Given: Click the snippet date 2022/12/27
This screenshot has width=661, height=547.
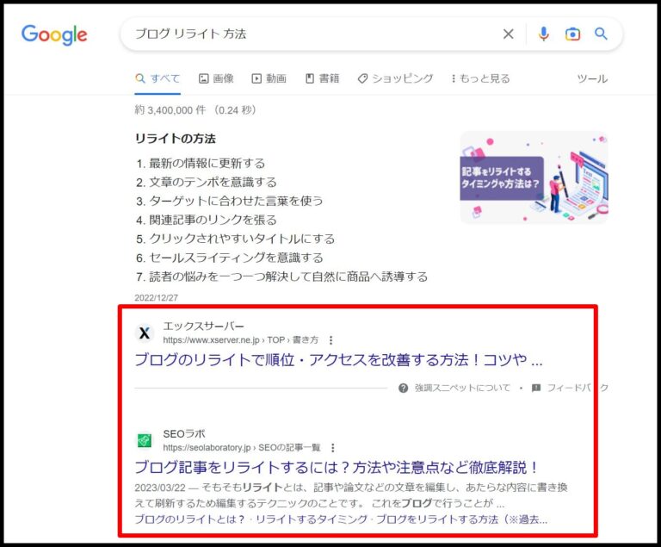Looking at the screenshot, I should point(157,297).
